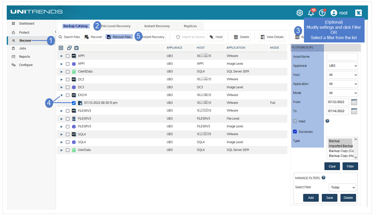The image size is (376, 218).
Task: Click the Kaseya K logo icon
Action: click(358, 13)
